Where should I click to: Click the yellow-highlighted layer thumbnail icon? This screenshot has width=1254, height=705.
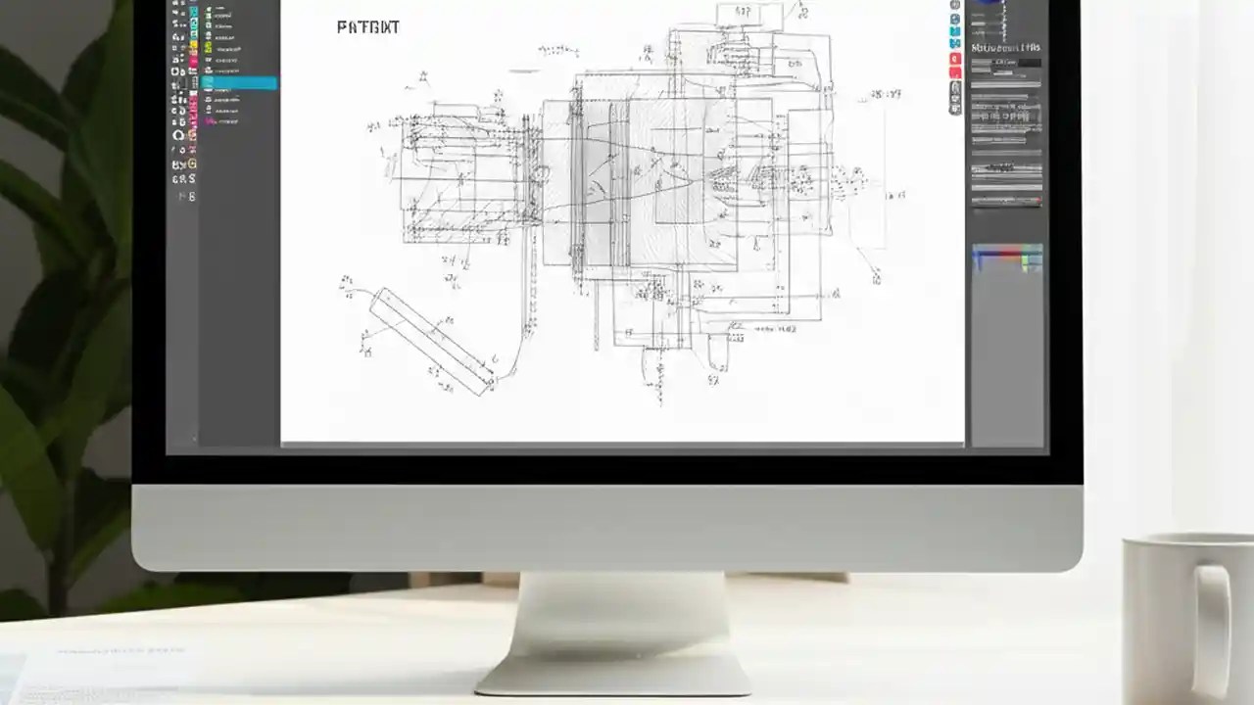(209, 49)
